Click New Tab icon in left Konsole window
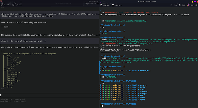The height and width of the screenshot is (108, 198). tap(1, 5)
